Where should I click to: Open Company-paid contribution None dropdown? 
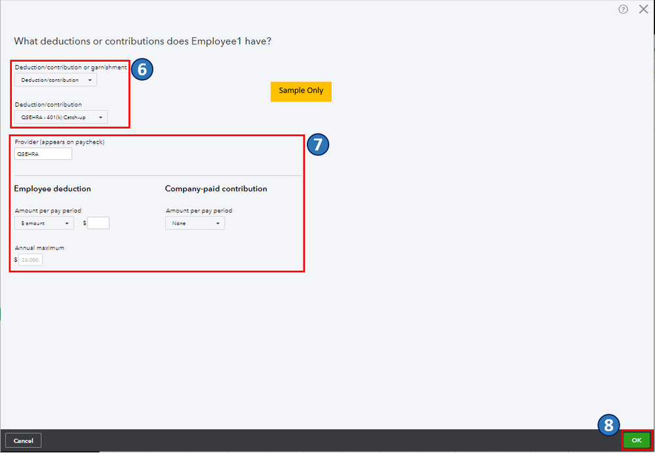pos(195,224)
